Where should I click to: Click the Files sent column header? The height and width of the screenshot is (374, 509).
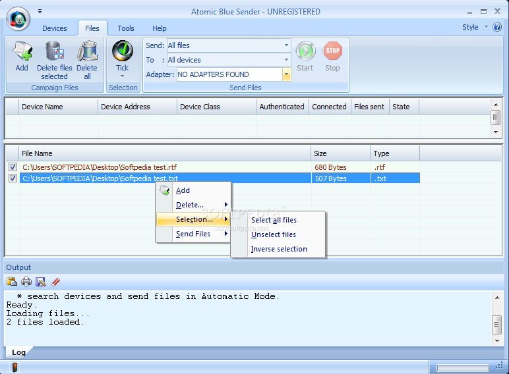[x=370, y=107]
